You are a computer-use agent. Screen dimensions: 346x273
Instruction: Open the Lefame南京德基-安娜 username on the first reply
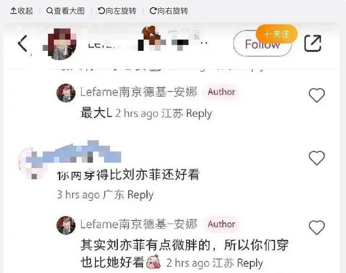pos(139,92)
